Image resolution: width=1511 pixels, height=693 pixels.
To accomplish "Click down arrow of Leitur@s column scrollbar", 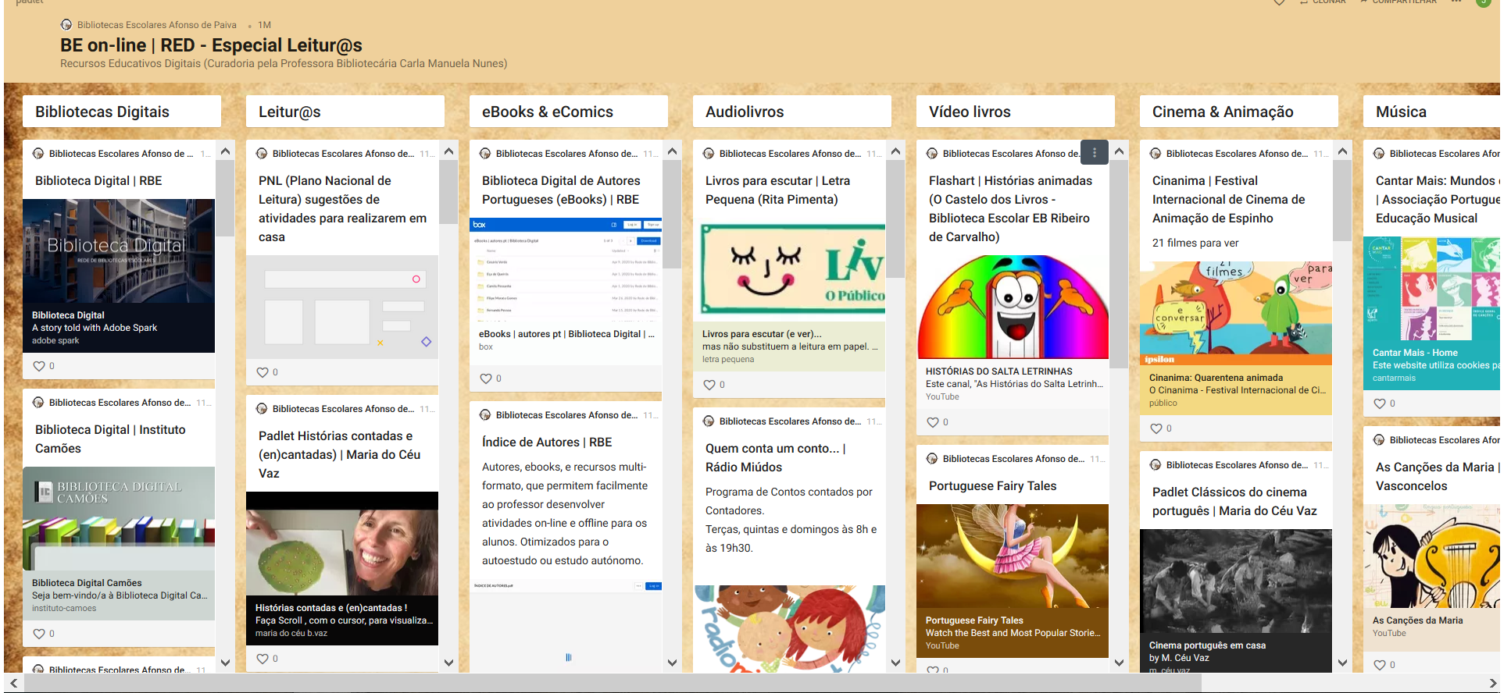I will (x=448, y=663).
